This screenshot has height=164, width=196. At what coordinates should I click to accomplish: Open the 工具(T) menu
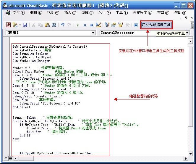[122, 13]
